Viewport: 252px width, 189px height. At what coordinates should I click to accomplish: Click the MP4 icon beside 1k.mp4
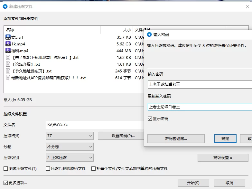pos(8,44)
